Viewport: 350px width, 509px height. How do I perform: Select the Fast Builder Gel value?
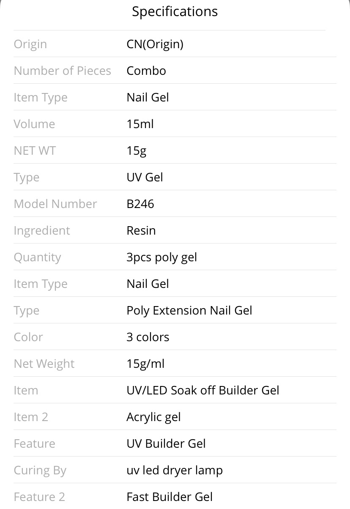(x=170, y=497)
